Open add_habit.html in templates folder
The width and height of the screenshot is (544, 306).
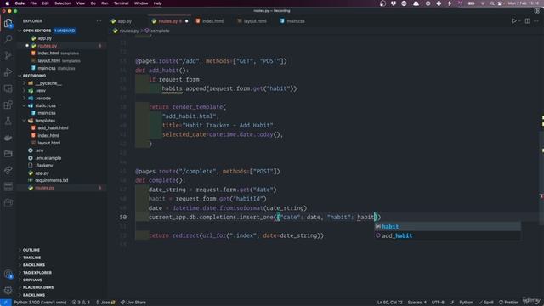[x=53, y=127]
